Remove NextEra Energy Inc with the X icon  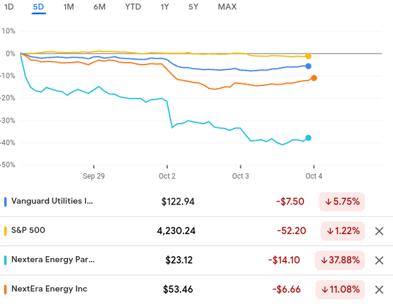point(379,289)
